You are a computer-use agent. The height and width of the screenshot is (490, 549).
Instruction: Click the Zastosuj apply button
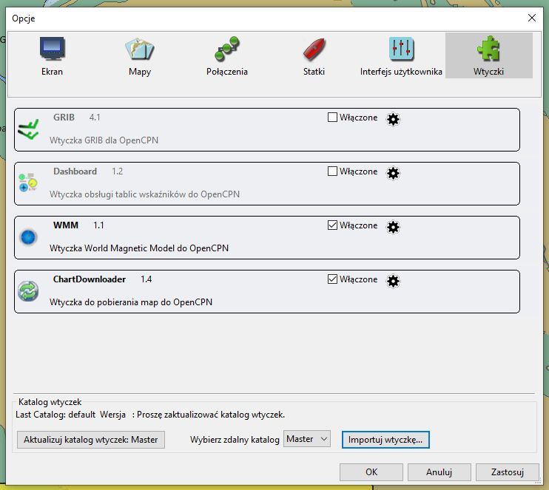(508, 472)
